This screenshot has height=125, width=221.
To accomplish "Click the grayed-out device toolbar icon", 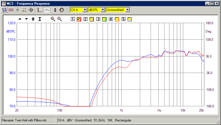I will point(18,10).
